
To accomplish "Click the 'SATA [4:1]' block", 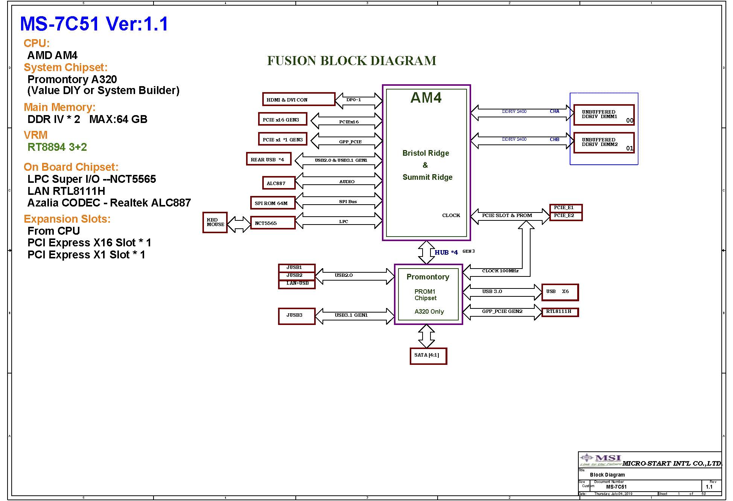I will (x=428, y=356).
